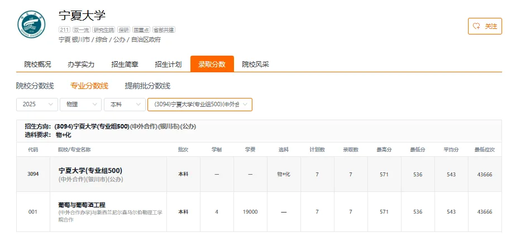Click the 宁夏 银川市 / 综合 / 公办 info line
Screen dimensions: 516x237
[x=110, y=39]
